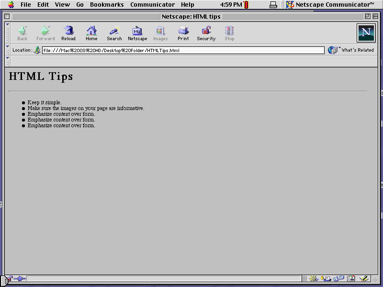Select the Search toolbar icon

coord(114,33)
